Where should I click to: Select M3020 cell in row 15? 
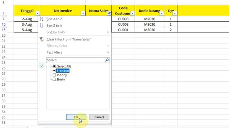[150, 30]
